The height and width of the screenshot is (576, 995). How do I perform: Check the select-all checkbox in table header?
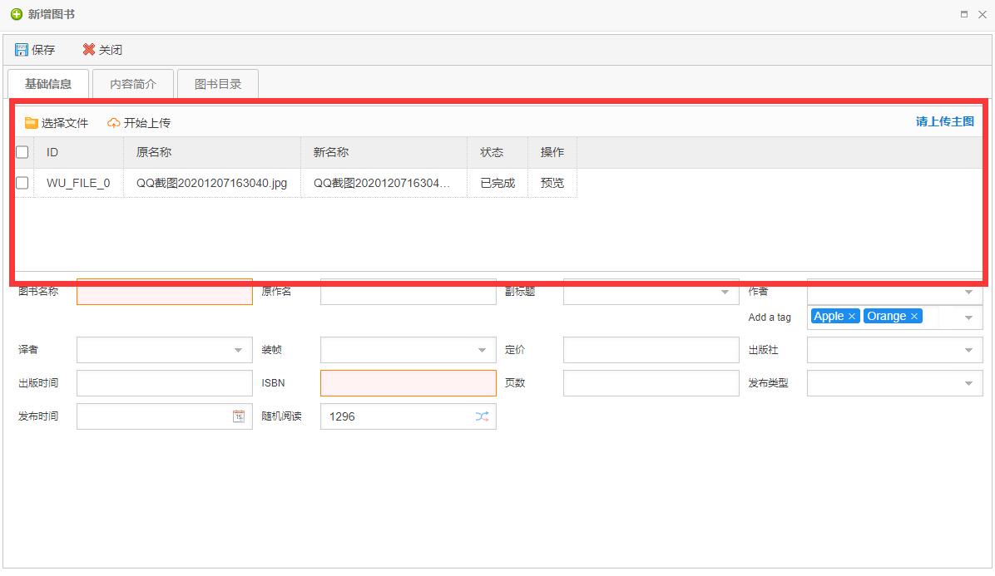click(22, 152)
